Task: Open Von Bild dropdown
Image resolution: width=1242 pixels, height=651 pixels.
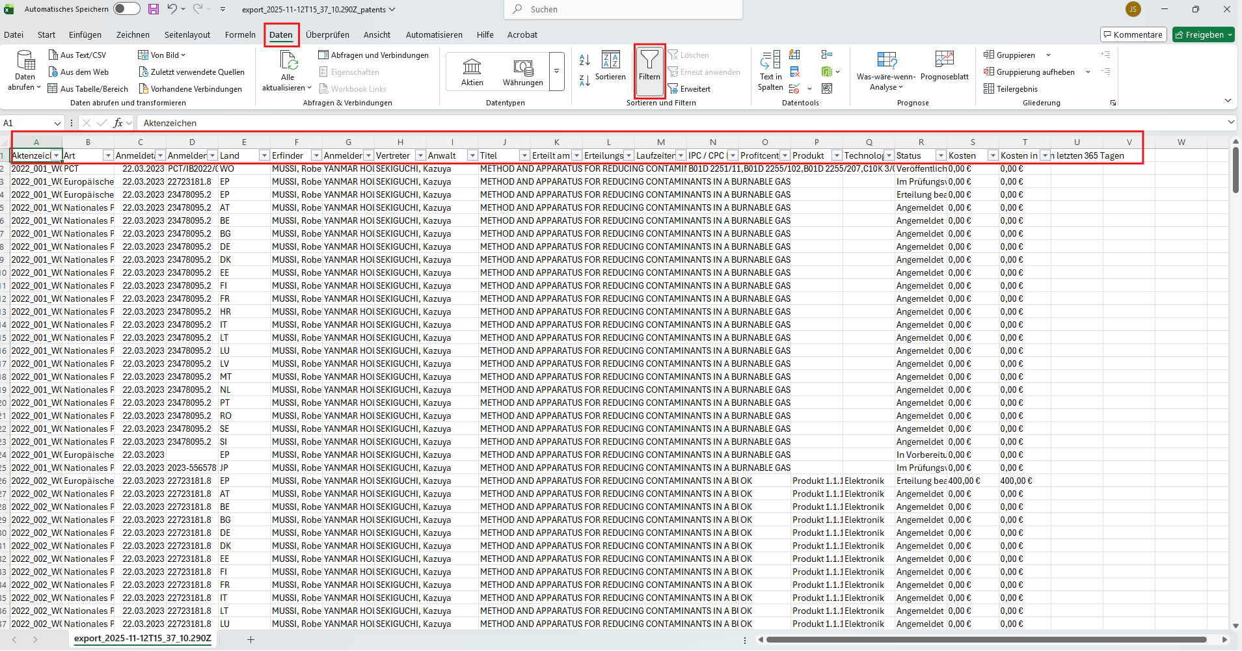Action: click(161, 55)
